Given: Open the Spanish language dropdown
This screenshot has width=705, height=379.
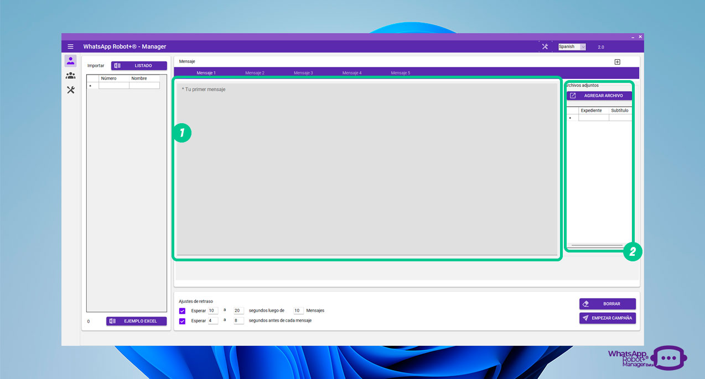Looking at the screenshot, I should click(x=572, y=47).
